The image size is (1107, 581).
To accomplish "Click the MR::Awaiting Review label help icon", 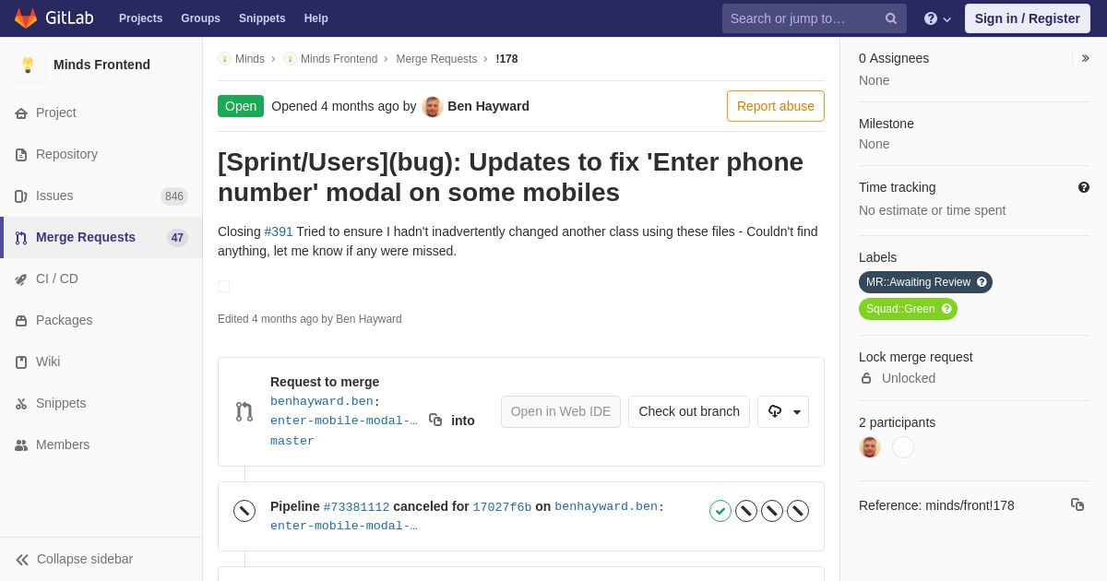I will click(982, 282).
